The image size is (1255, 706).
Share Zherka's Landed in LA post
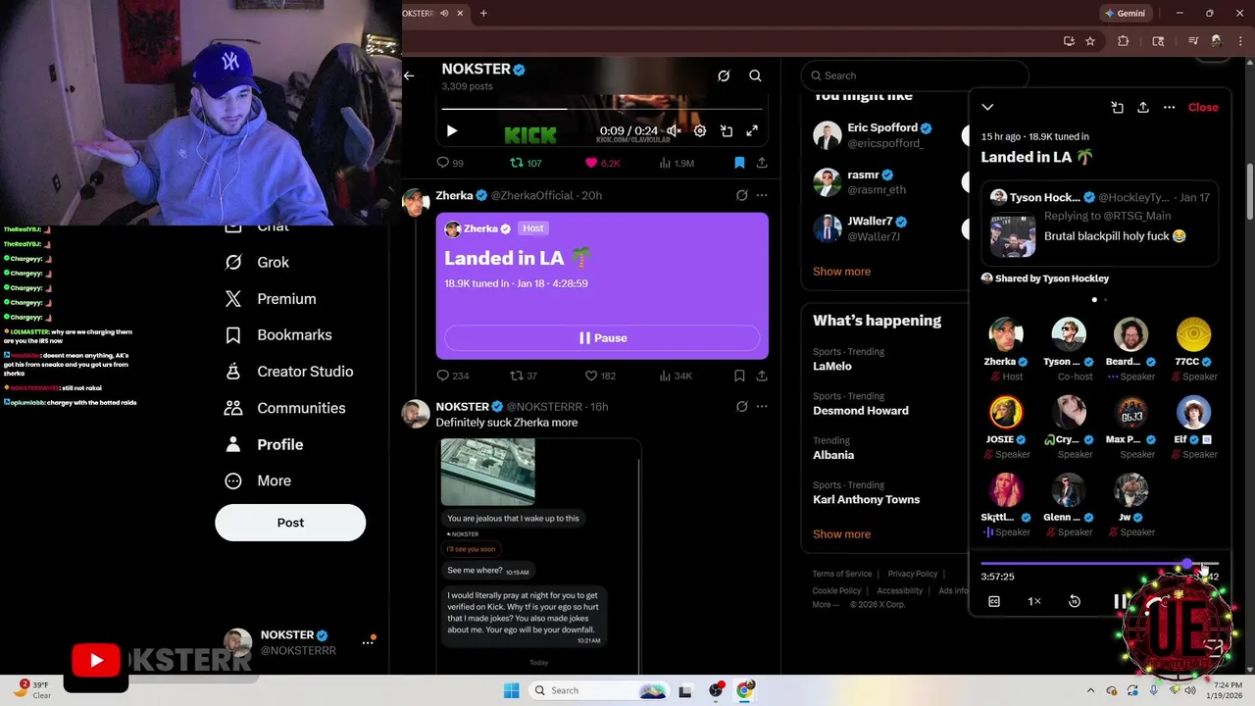(762, 376)
